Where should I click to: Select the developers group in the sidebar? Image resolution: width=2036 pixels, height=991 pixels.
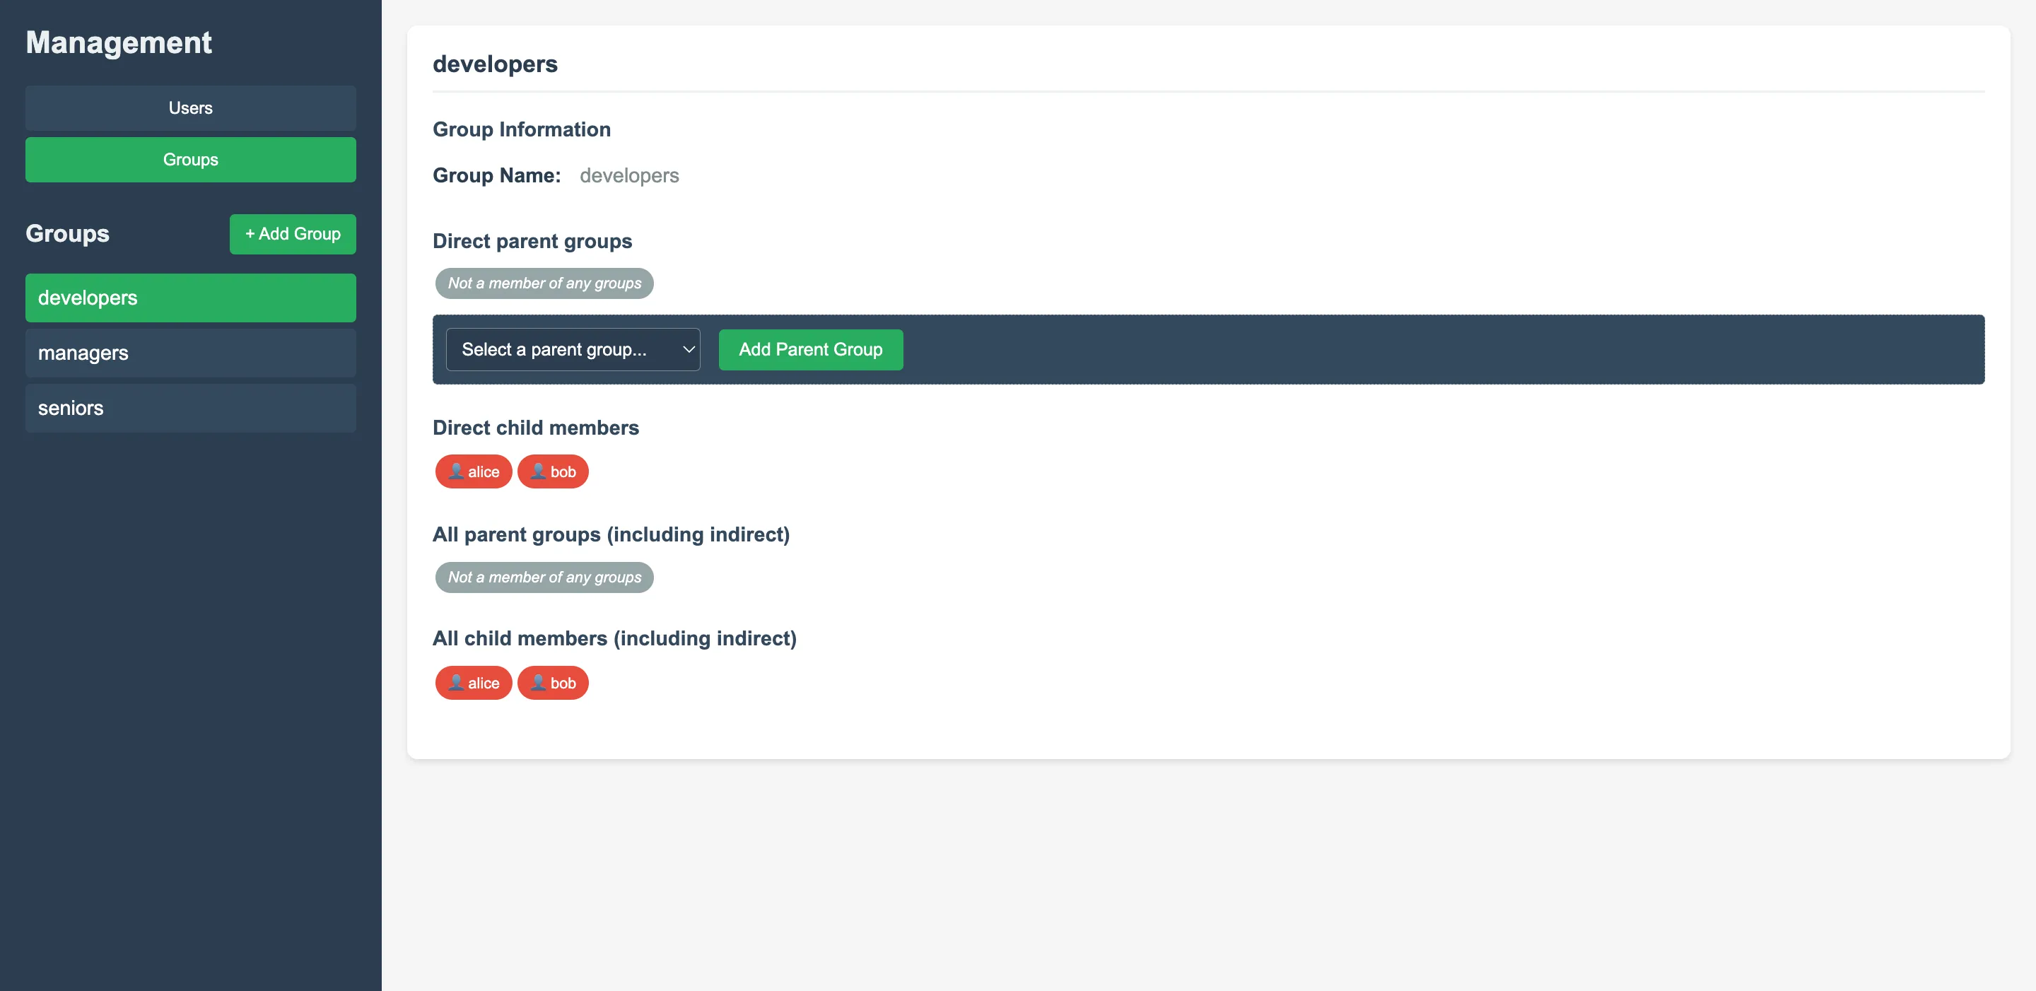(189, 297)
